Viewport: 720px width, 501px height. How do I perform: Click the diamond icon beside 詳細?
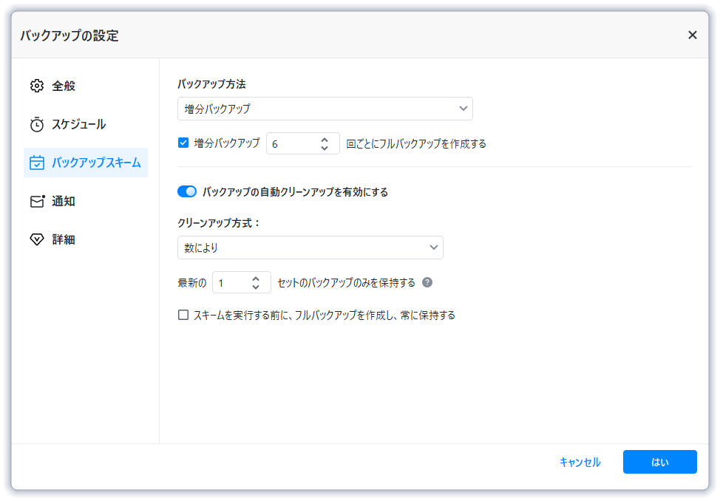[37, 239]
